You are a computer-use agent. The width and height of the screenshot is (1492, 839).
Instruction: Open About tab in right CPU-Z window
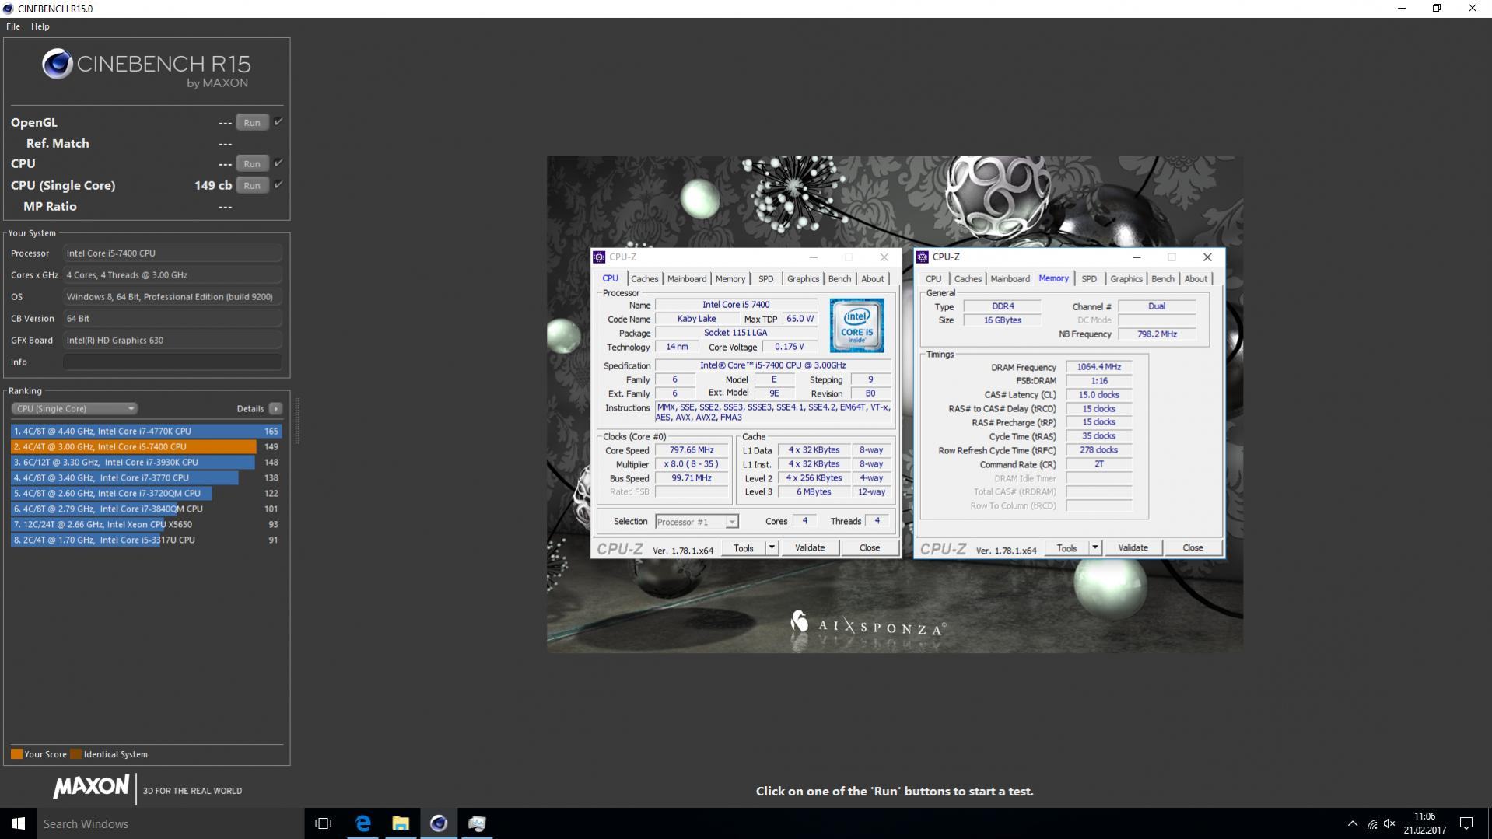(x=1196, y=279)
